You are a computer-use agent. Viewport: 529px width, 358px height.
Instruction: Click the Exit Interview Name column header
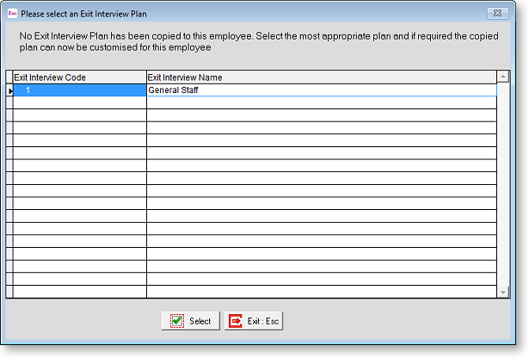click(322, 77)
